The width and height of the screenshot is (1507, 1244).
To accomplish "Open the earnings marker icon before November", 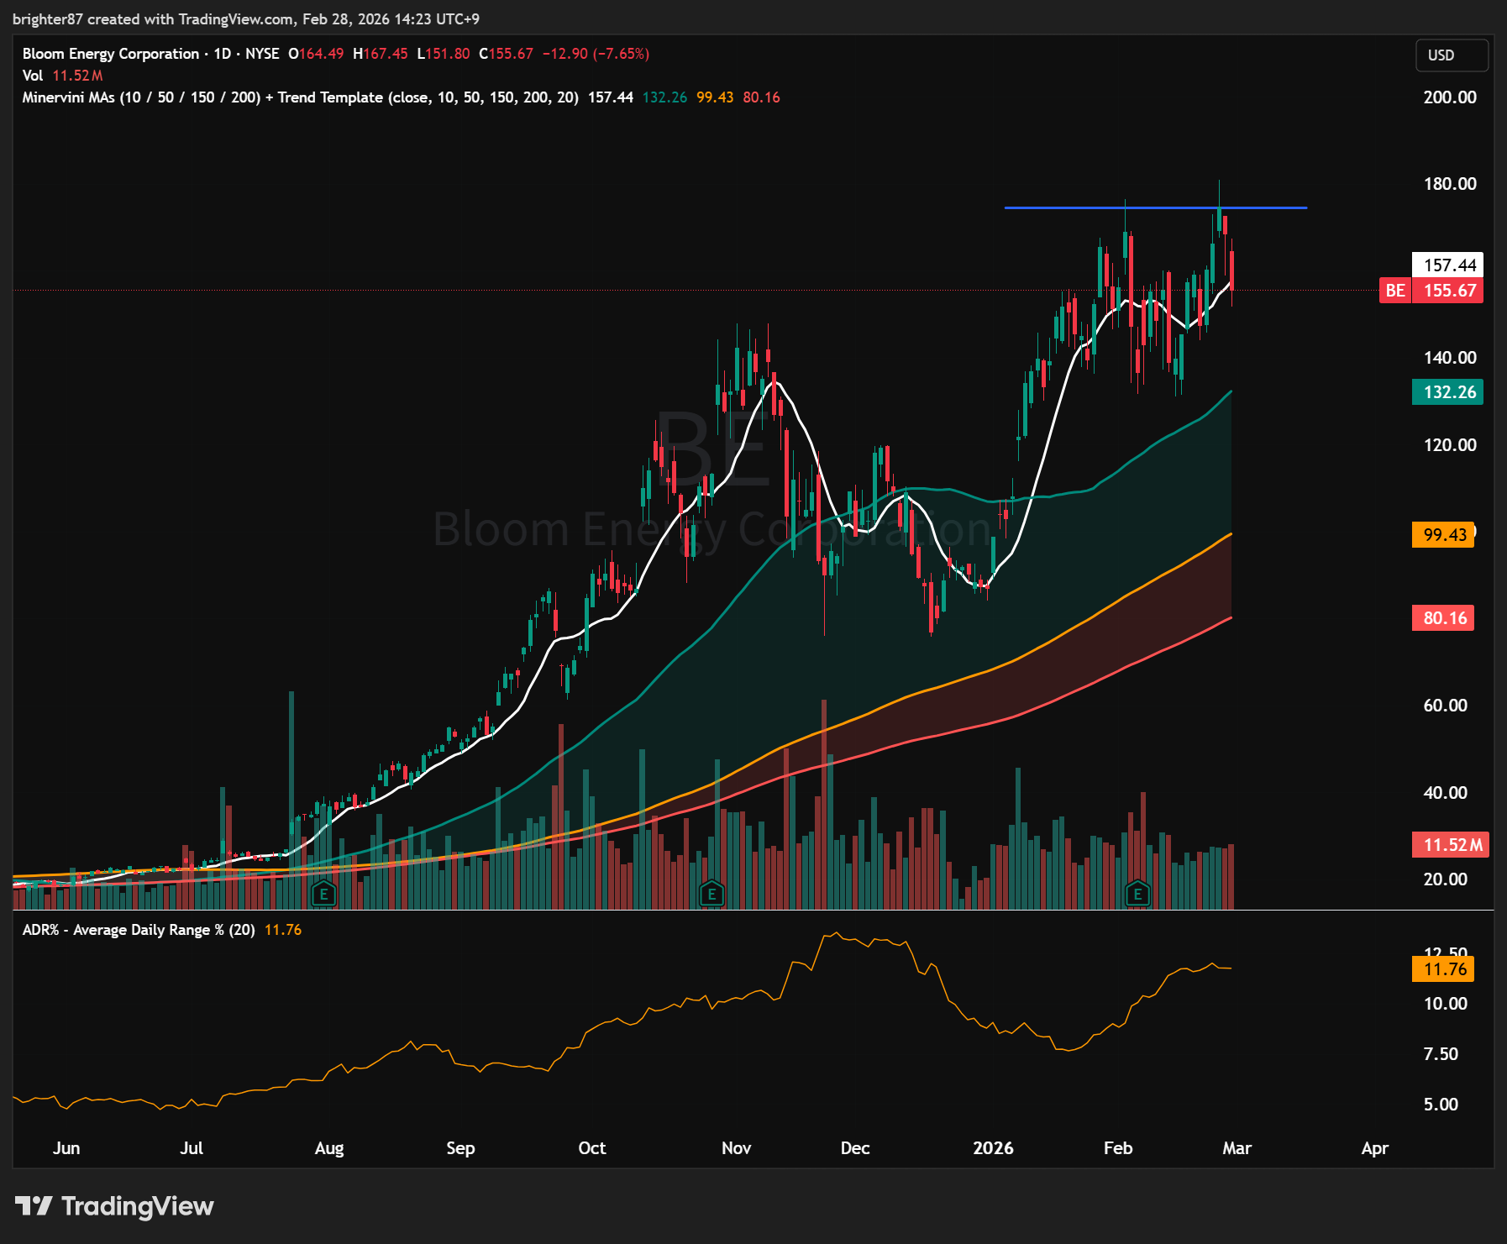I will pyautogui.click(x=711, y=894).
